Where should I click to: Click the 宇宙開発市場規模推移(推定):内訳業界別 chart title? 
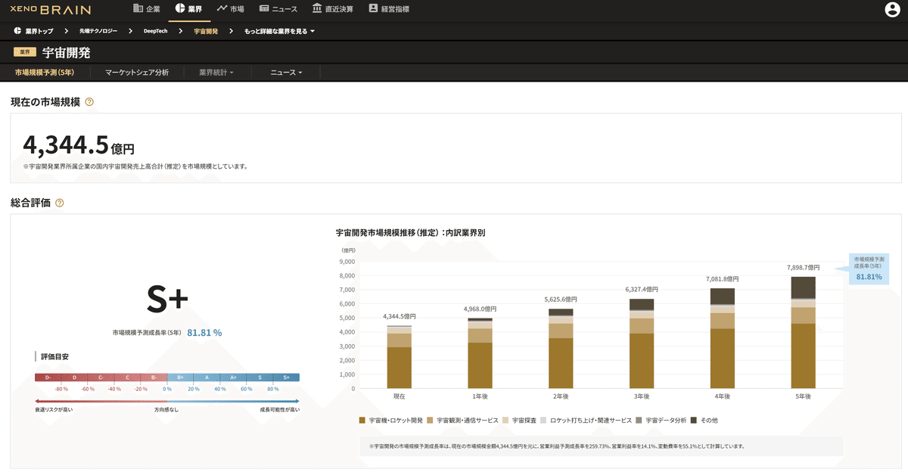(x=410, y=233)
